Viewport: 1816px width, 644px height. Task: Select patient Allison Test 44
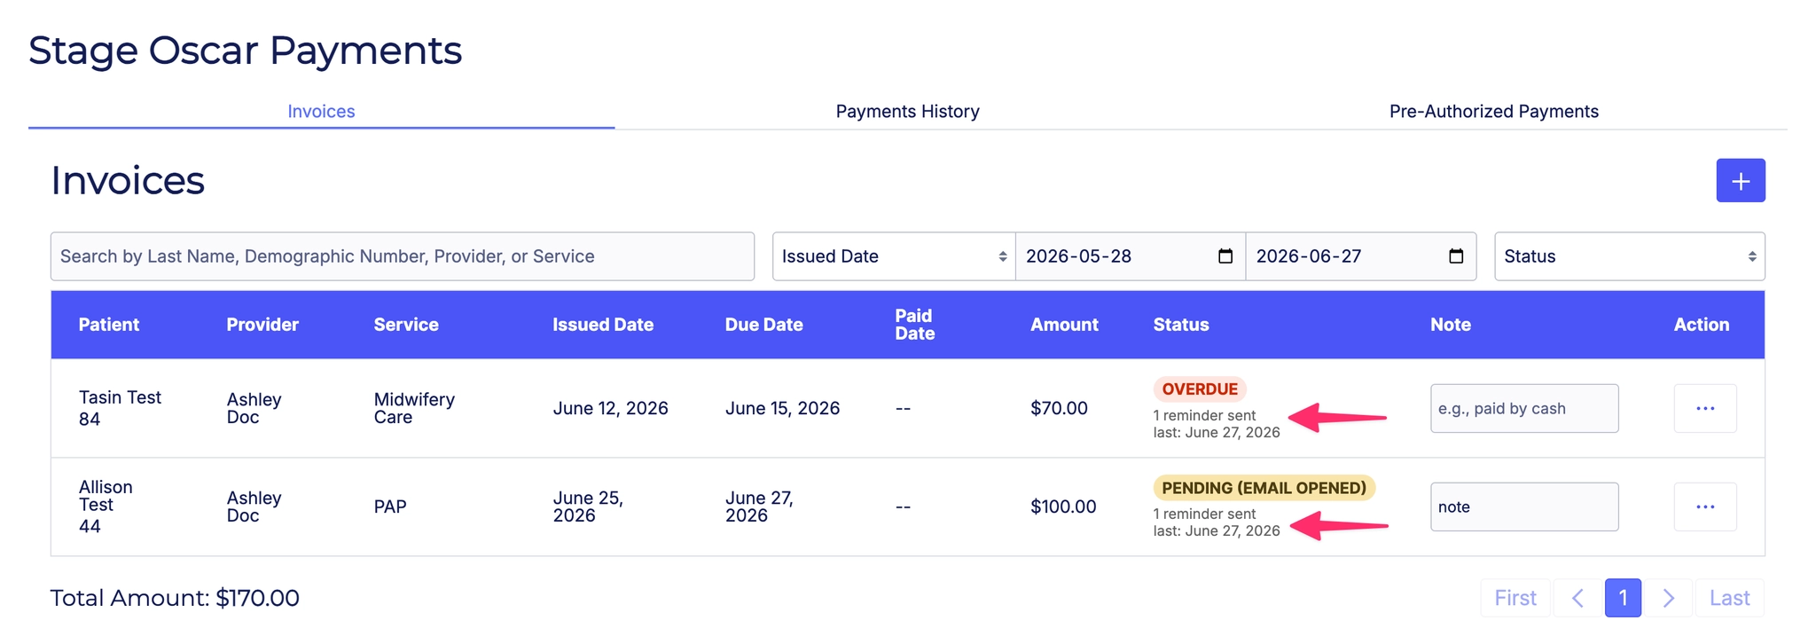pos(106,507)
